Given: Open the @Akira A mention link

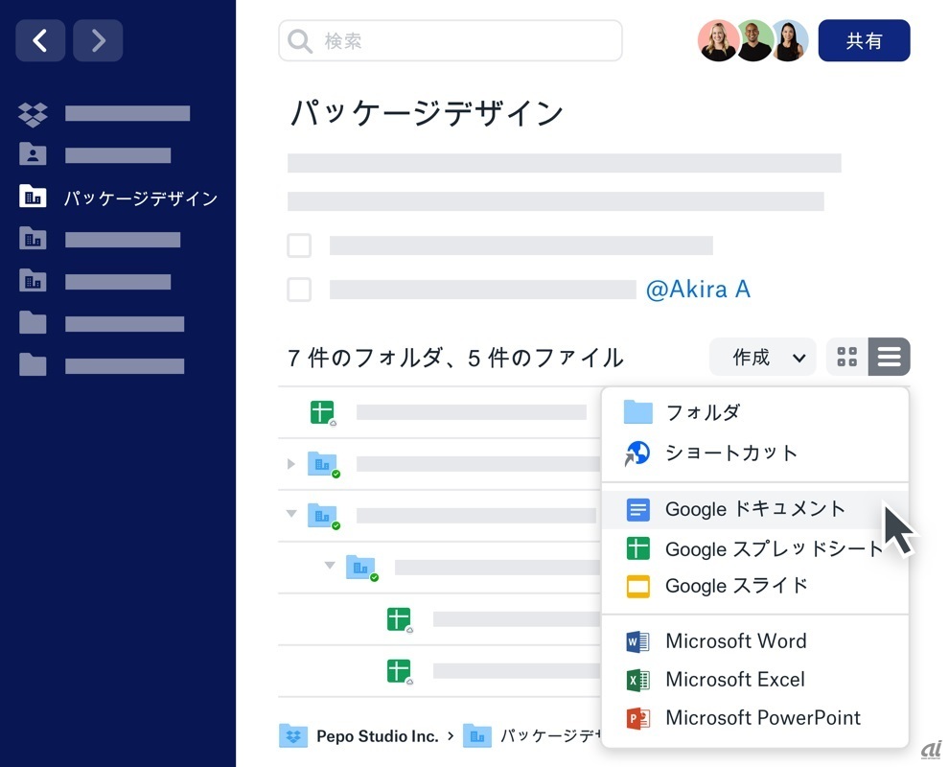Looking at the screenshot, I should [698, 290].
